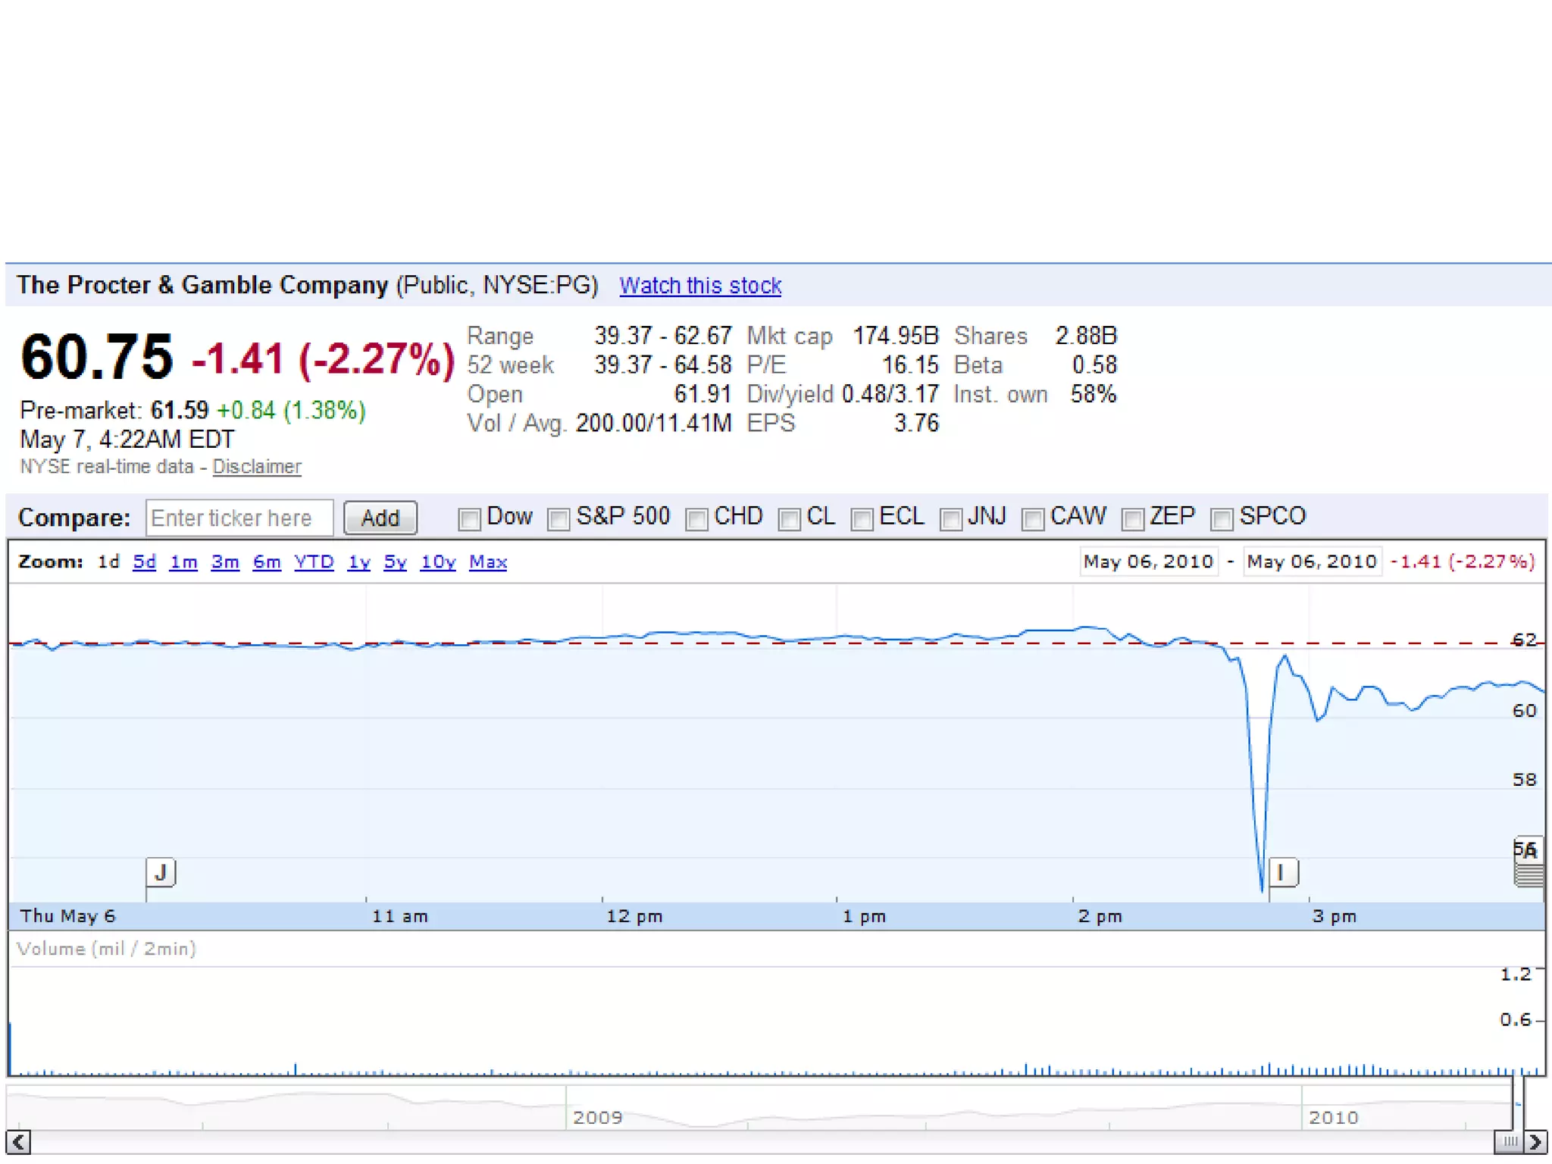The height and width of the screenshot is (1164, 1552).
Task: Click left scroll arrow of timeline
Action: tap(18, 1141)
